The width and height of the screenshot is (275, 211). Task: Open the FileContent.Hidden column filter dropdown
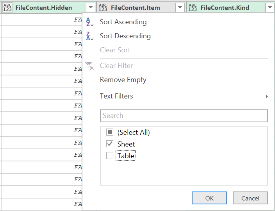click(x=91, y=7)
